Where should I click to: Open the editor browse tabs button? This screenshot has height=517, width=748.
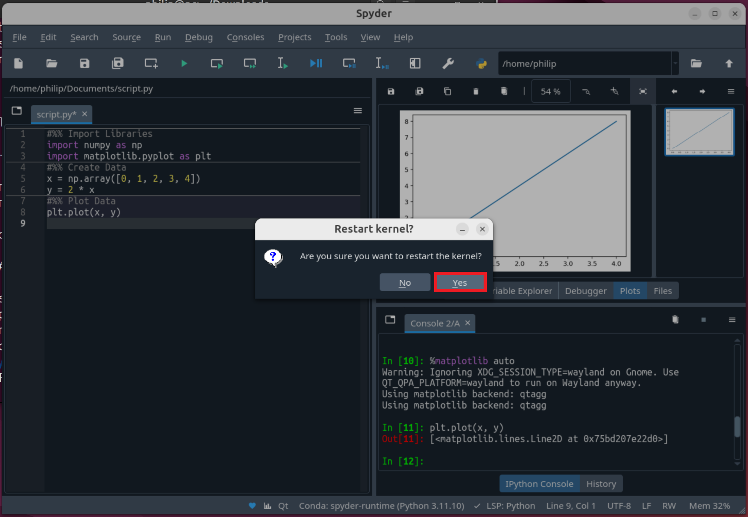(x=16, y=111)
